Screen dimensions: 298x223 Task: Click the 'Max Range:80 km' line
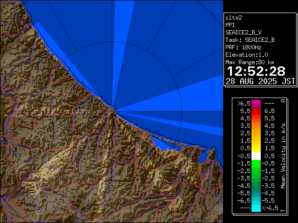[x=250, y=62]
